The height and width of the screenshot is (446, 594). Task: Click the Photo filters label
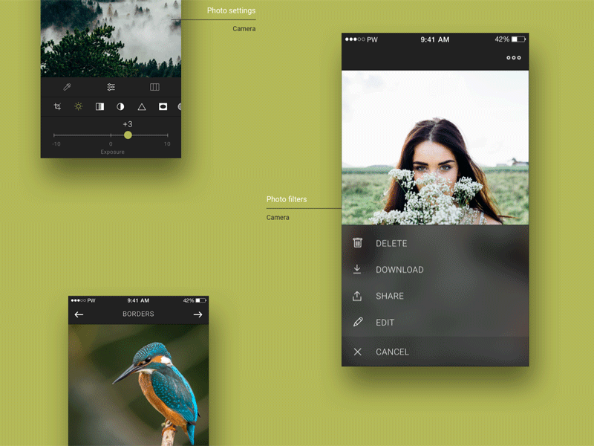point(287,199)
